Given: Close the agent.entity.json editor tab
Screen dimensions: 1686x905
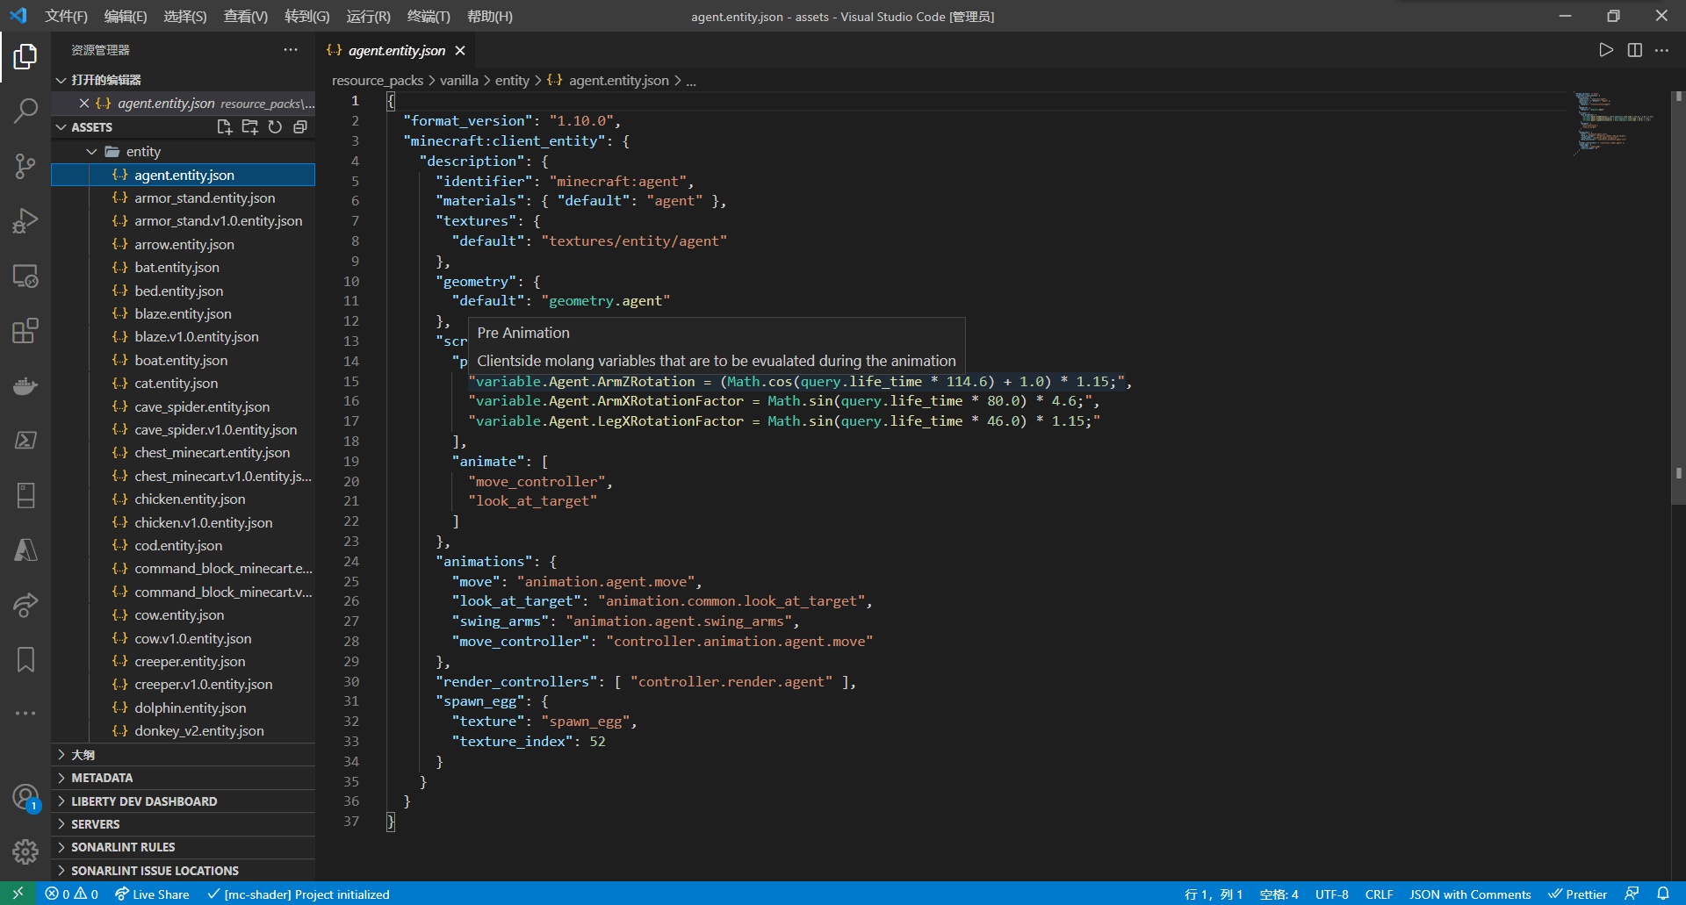Looking at the screenshot, I should click(x=460, y=51).
